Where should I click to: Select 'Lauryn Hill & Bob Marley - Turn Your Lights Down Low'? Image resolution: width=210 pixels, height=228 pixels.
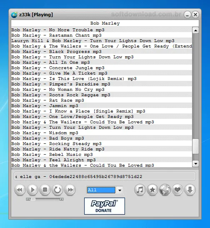[x=102, y=41]
